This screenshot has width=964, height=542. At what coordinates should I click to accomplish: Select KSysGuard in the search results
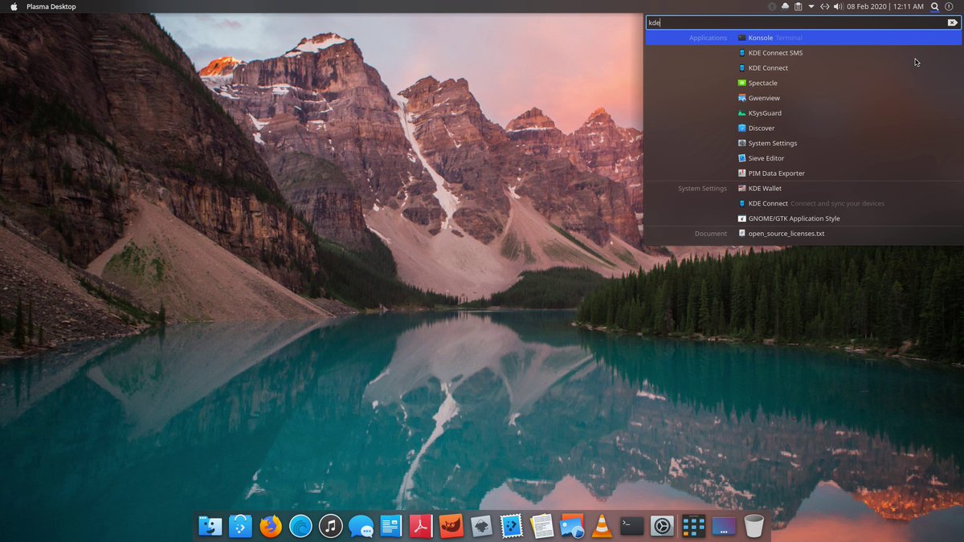[762, 112]
